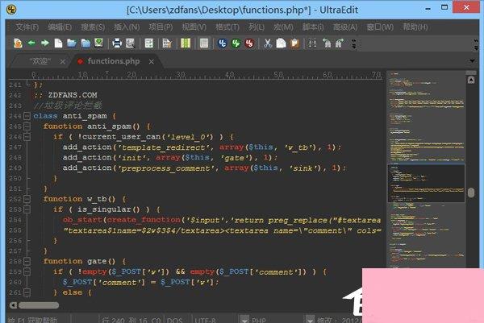Screen dimensions: 484x323
Task: Redo with the right curved arrow icon
Action: click(340, 43)
